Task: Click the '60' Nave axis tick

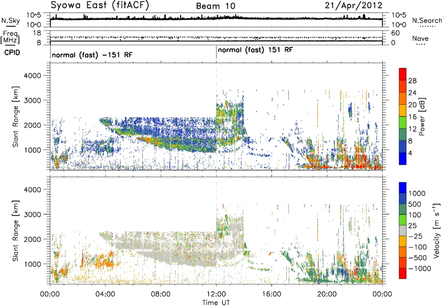Action: point(395,33)
